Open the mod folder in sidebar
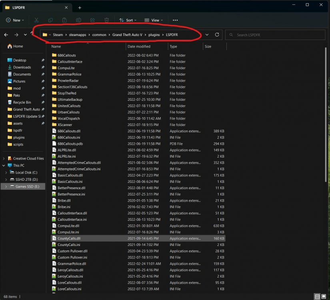Image resolution: width=330 pixels, height=300 pixels. pyautogui.click(x=14, y=88)
